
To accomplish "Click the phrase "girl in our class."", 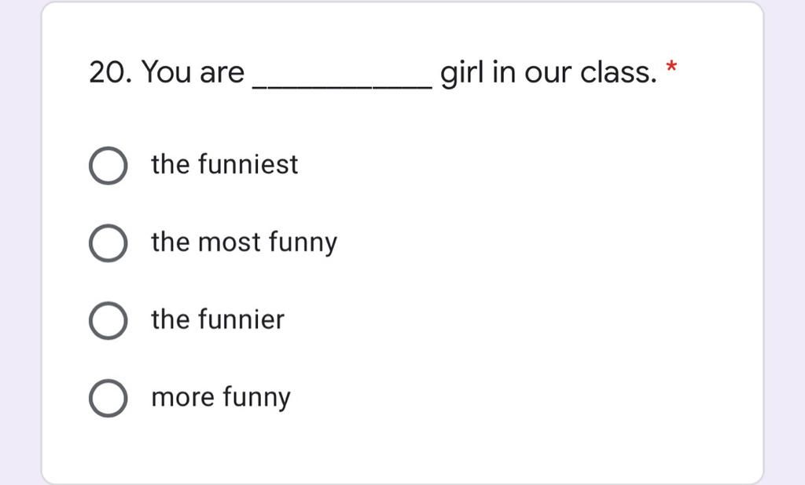I will [549, 73].
